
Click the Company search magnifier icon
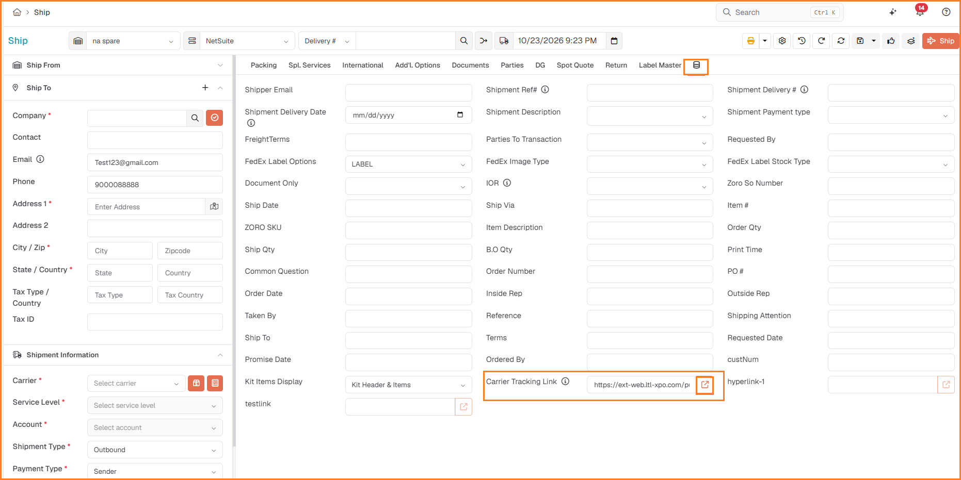[195, 118]
